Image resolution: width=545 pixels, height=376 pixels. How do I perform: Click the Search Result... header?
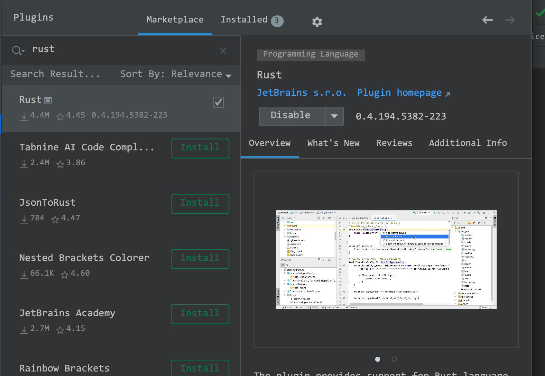pos(55,74)
